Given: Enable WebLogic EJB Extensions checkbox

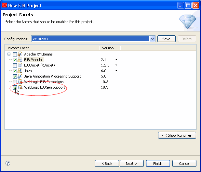Looking at the screenshot, I should pos(15,82).
